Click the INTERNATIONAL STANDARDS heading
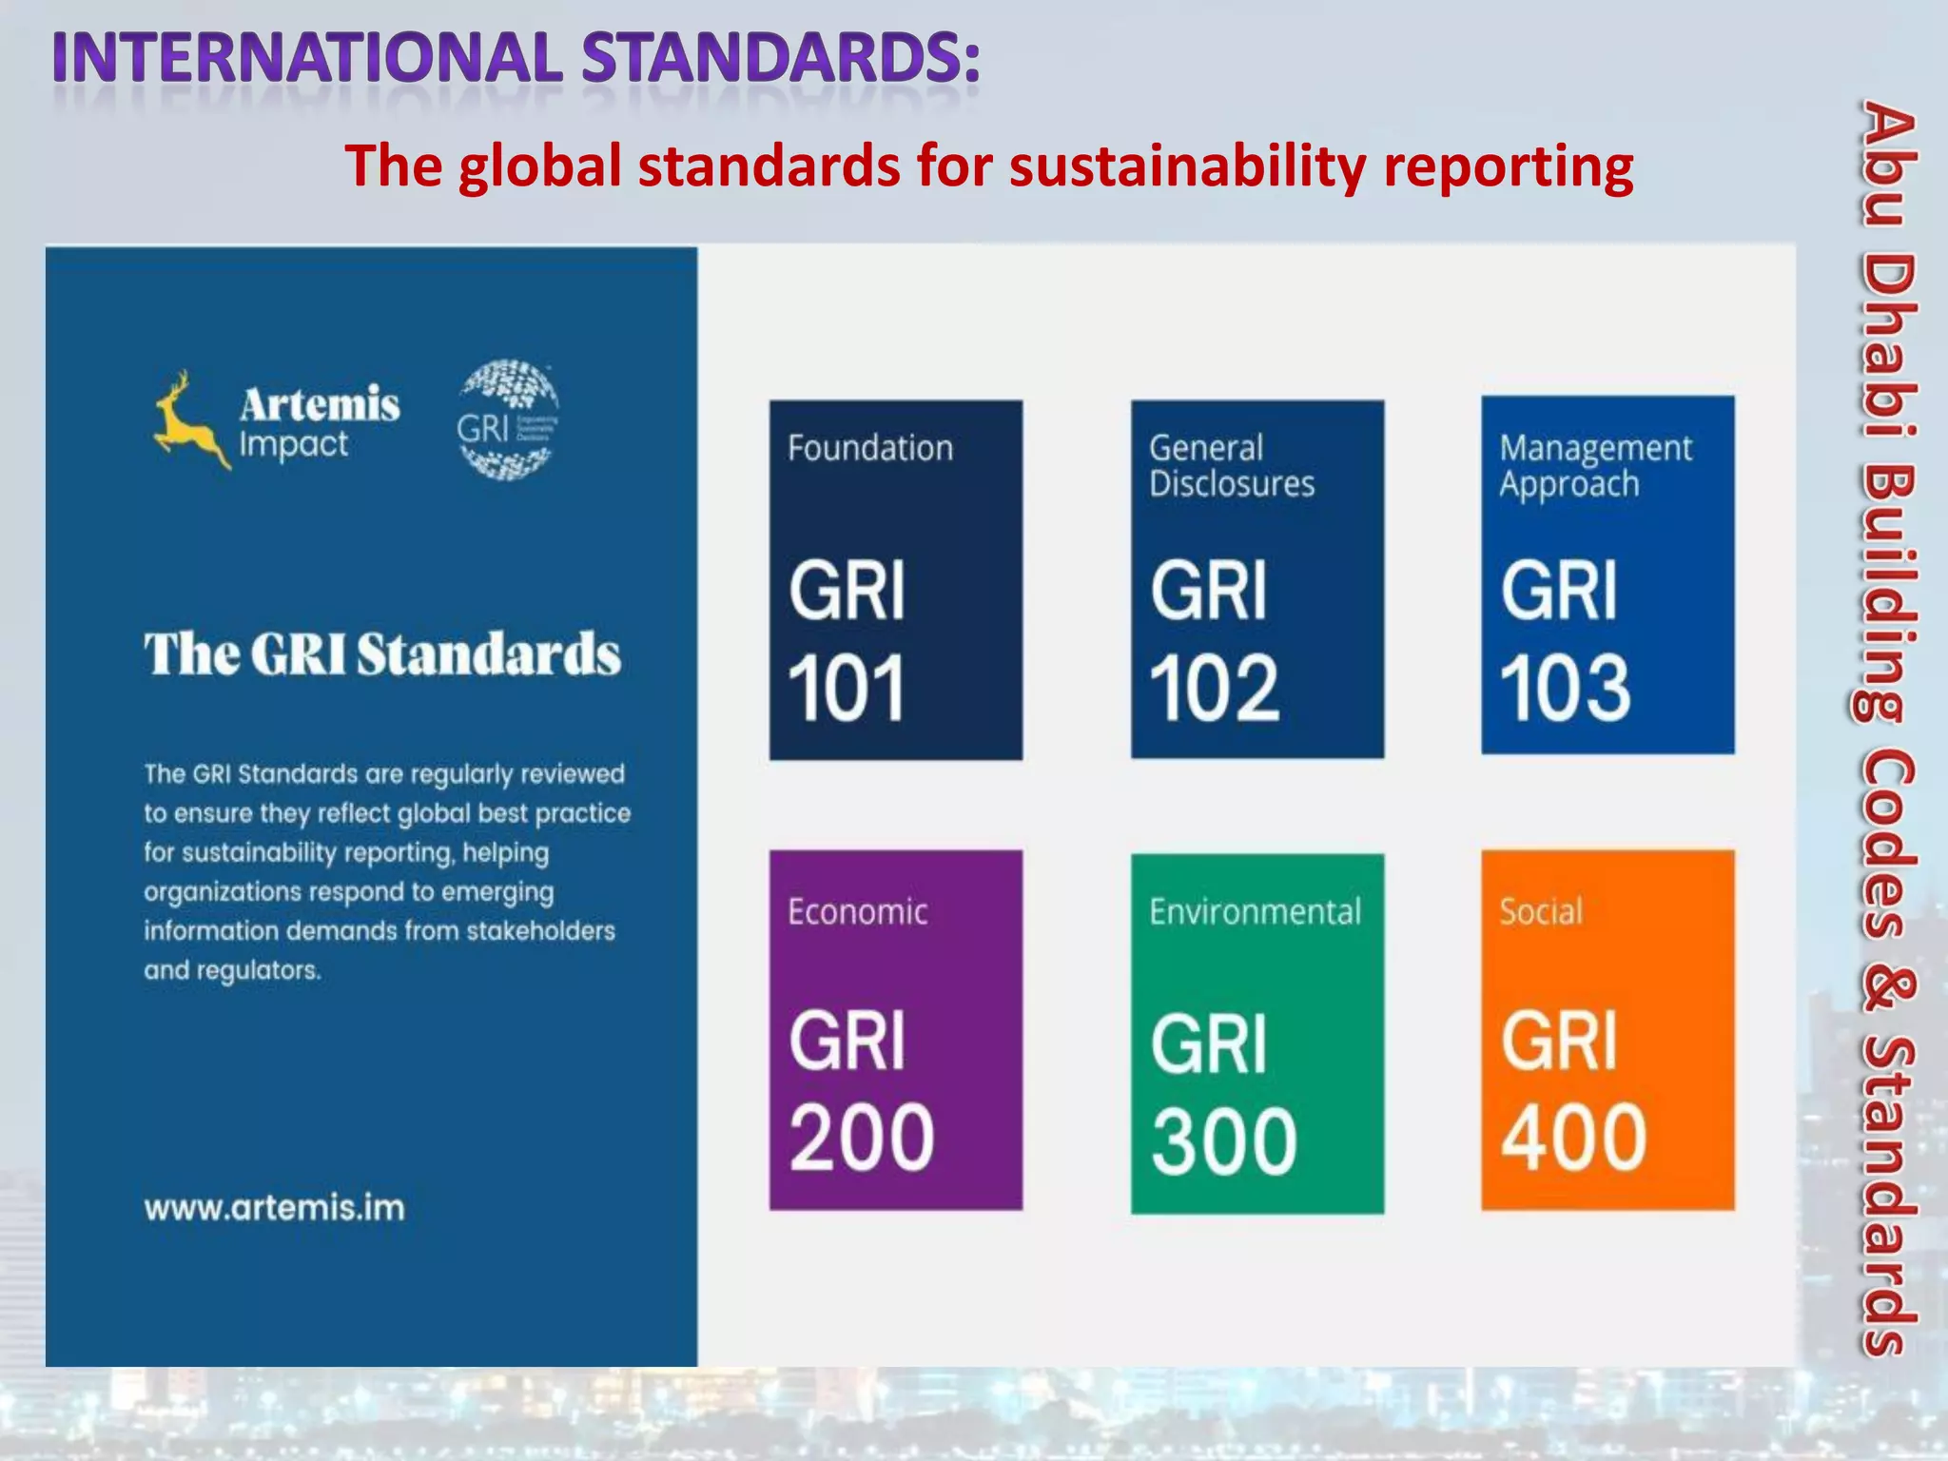The image size is (1948, 1461). point(516,59)
